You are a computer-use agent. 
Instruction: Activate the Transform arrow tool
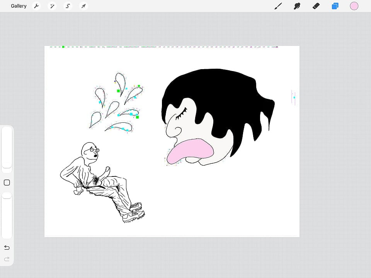83,6
